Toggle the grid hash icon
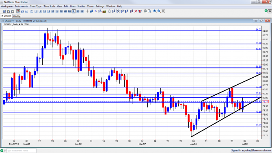272x153 pixels. [92, 11]
